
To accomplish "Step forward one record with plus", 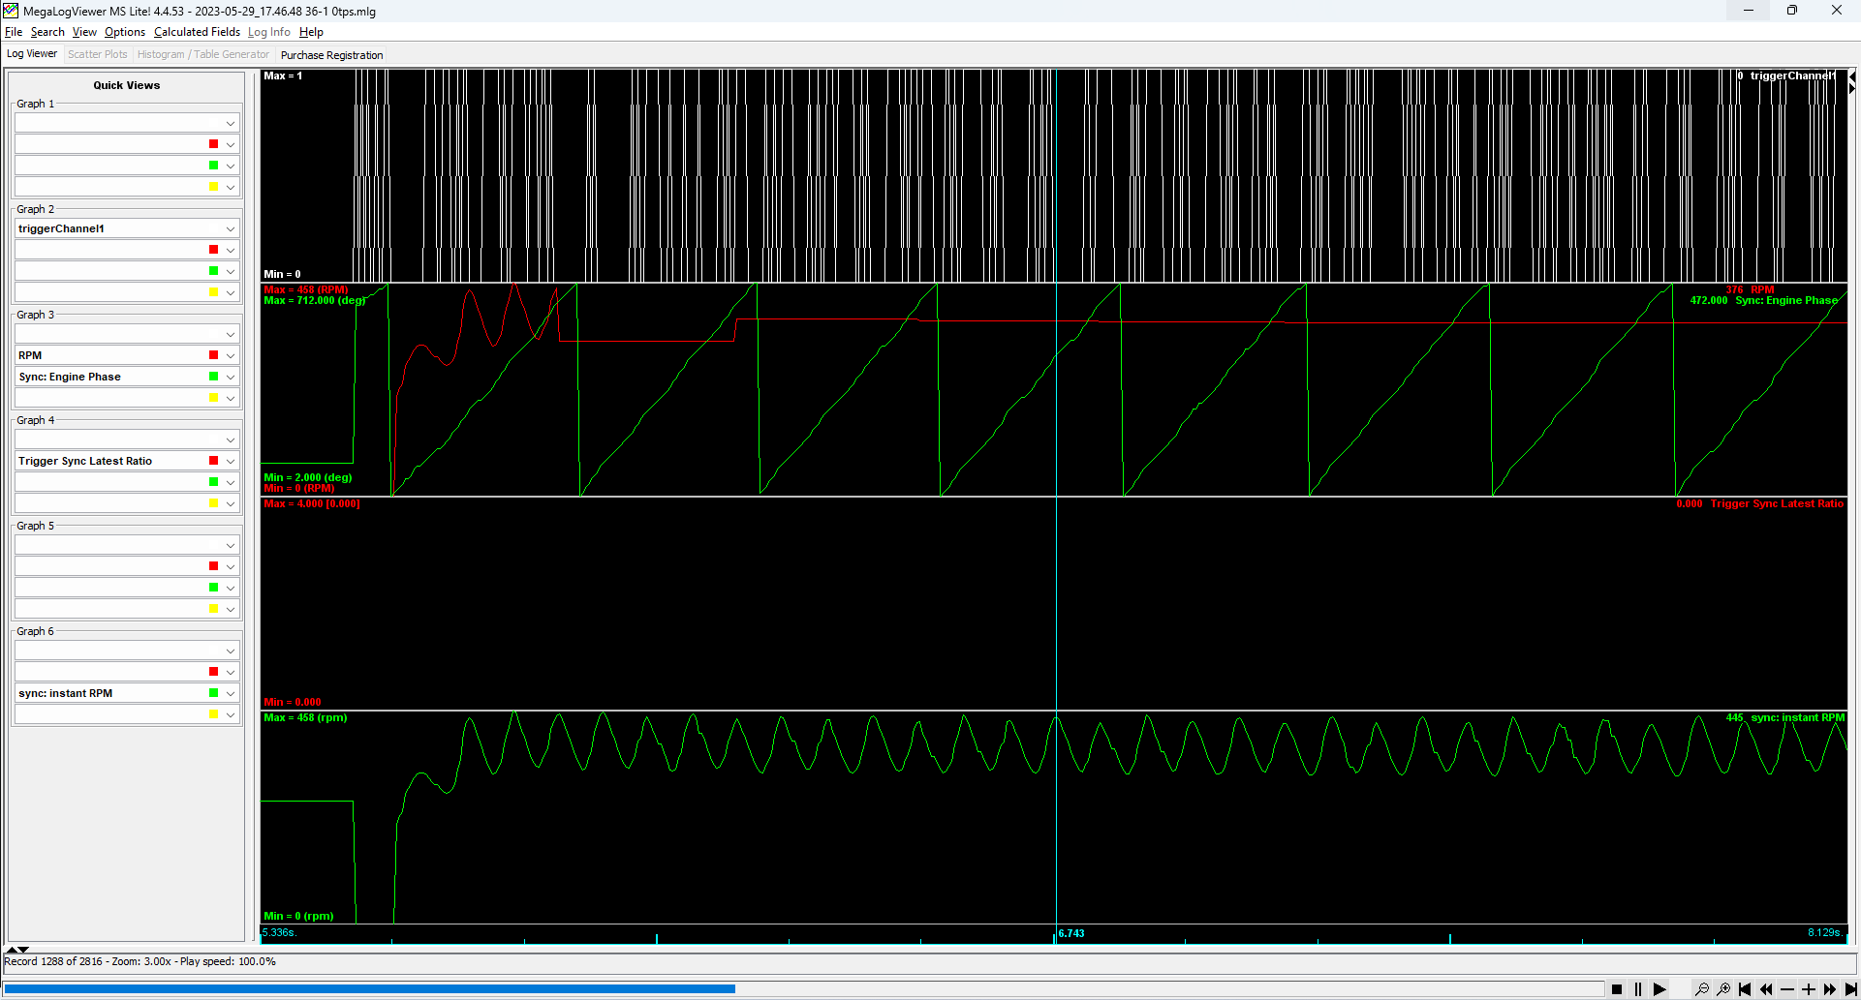I will click(1809, 988).
